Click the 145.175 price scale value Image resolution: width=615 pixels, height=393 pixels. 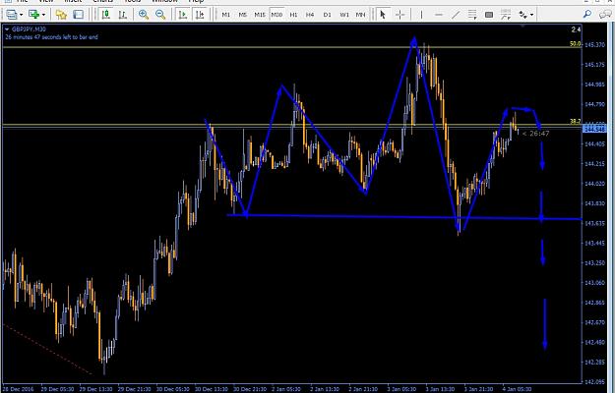click(595, 65)
